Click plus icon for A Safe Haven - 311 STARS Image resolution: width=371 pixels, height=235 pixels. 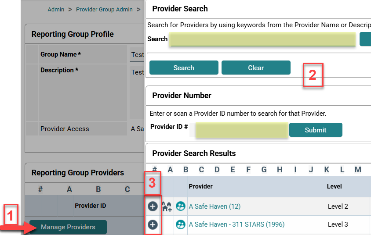pyautogui.click(x=153, y=224)
